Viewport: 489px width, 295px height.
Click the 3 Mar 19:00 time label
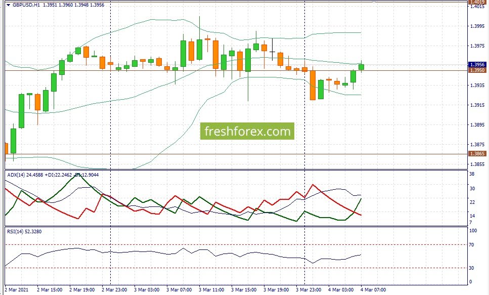click(276, 290)
